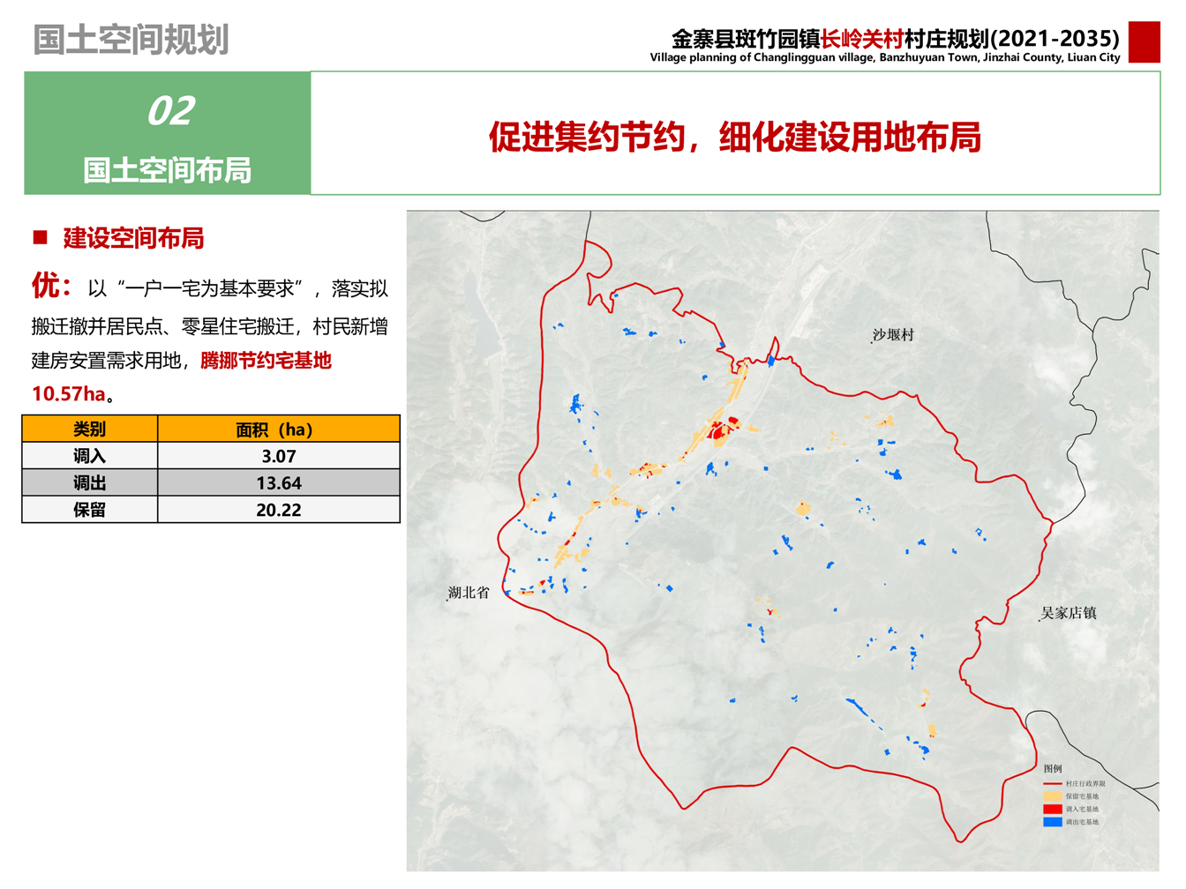Click the table value 3.07
The width and height of the screenshot is (1186, 889).
tap(279, 456)
